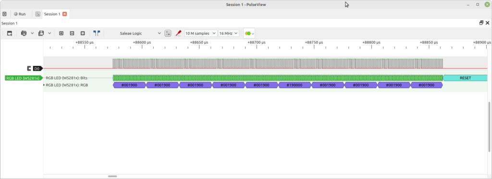The image size is (492, 179).
Task: Open the 10 M samples dropdown
Action: [x=200, y=33]
